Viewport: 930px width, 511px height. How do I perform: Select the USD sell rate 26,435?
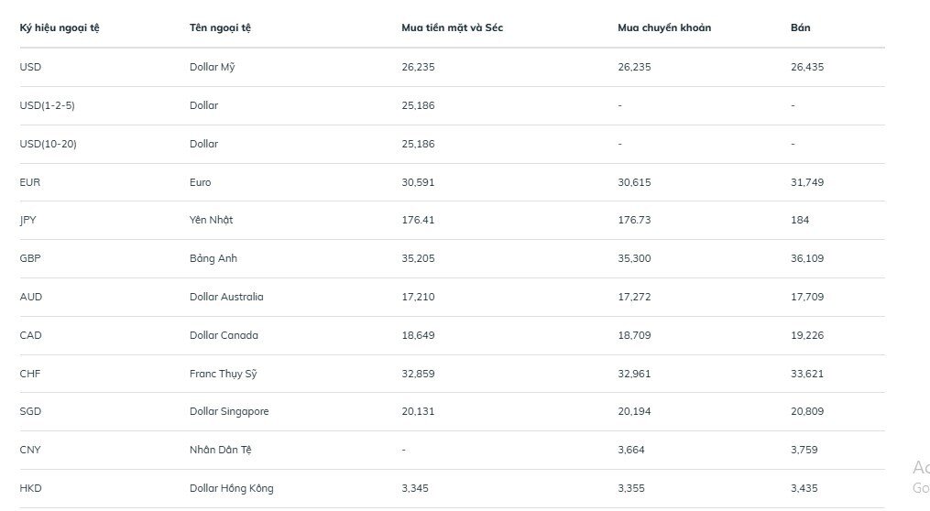point(807,67)
